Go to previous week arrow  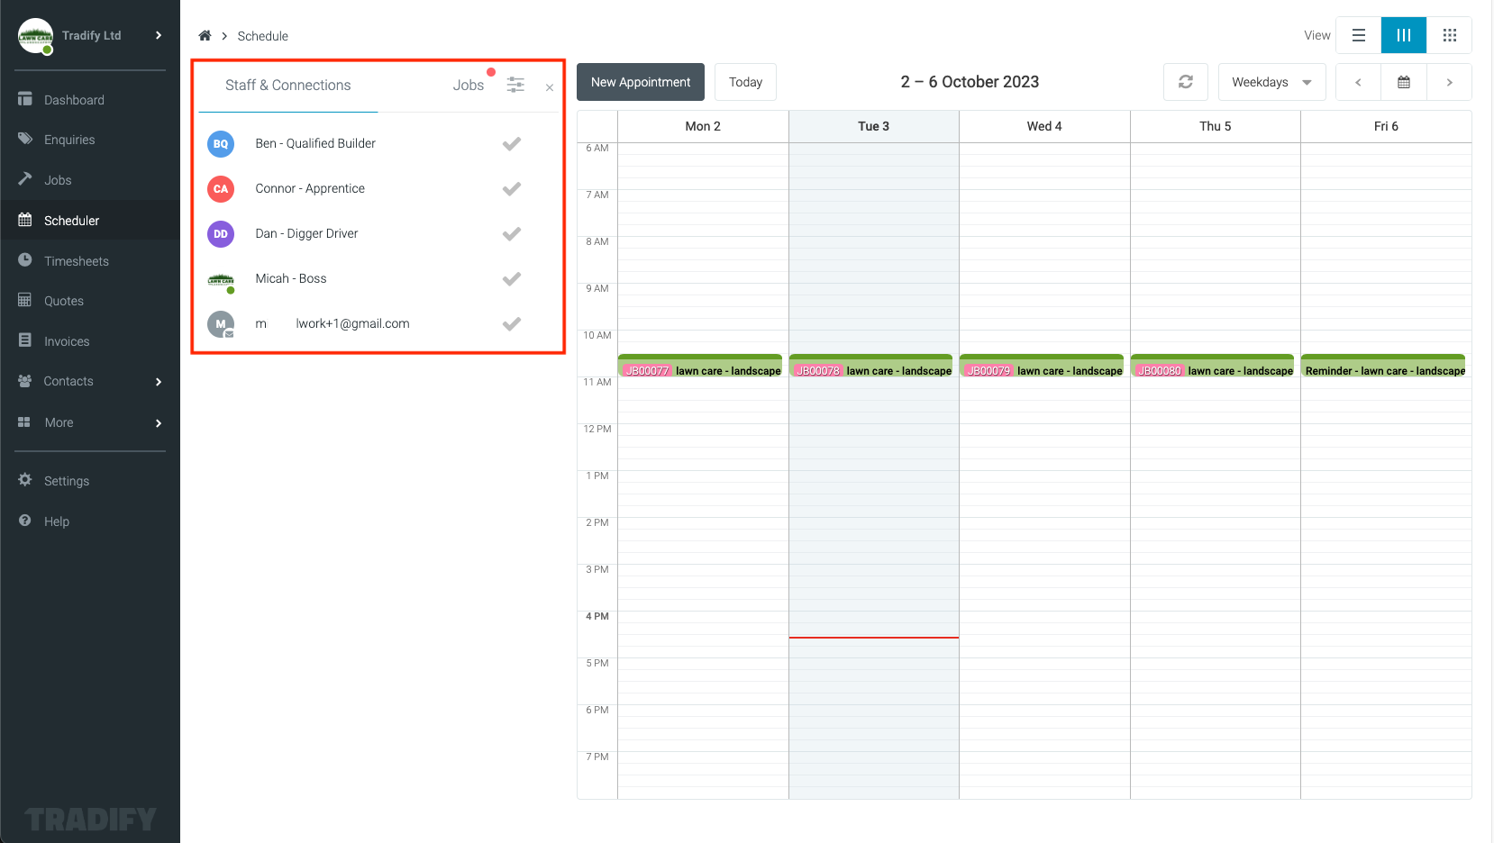(1358, 82)
